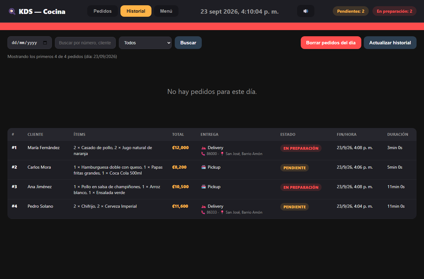Image resolution: width=424 pixels, height=279 pixels.
Task: Click the phone icon next to 86333
Action: (203, 212)
